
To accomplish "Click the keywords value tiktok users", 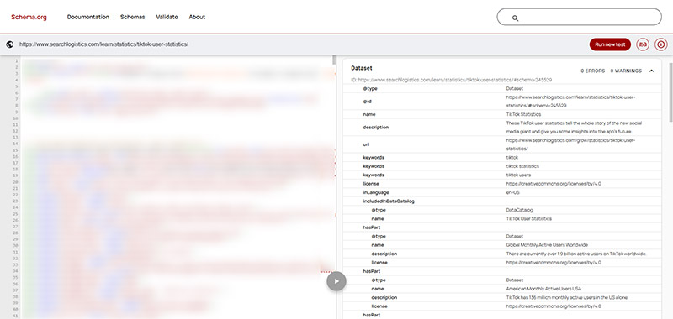I will (x=518, y=175).
